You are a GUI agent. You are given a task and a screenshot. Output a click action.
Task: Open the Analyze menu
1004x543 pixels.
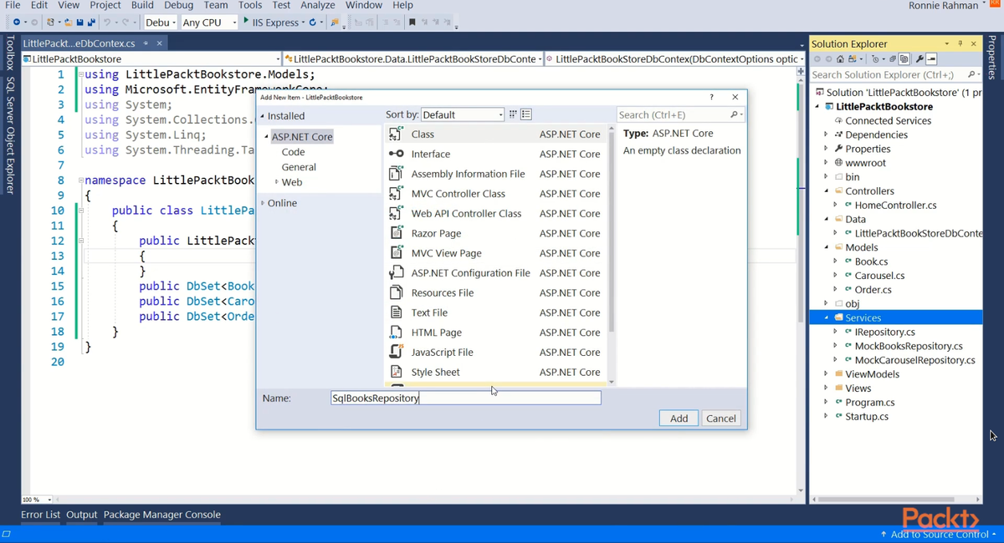point(317,5)
